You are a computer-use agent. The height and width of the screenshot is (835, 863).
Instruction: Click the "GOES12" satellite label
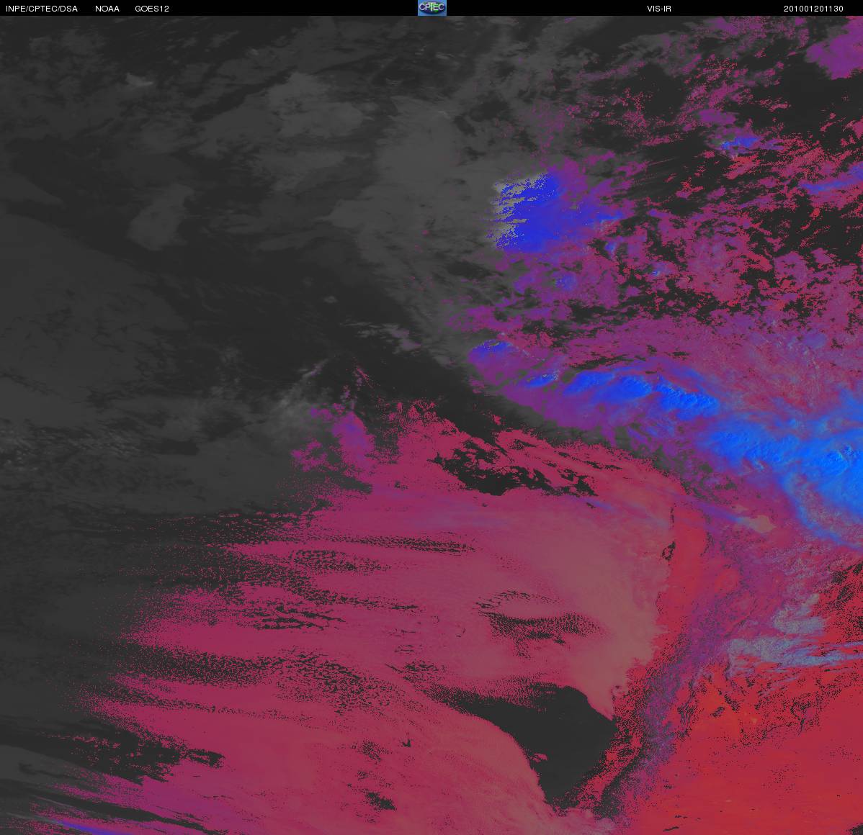tap(152, 9)
